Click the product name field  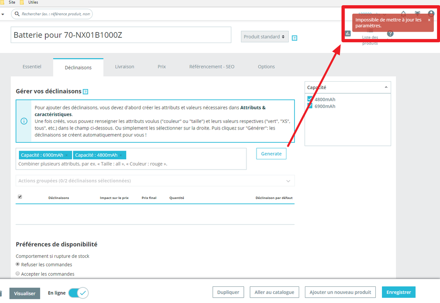(x=121, y=35)
